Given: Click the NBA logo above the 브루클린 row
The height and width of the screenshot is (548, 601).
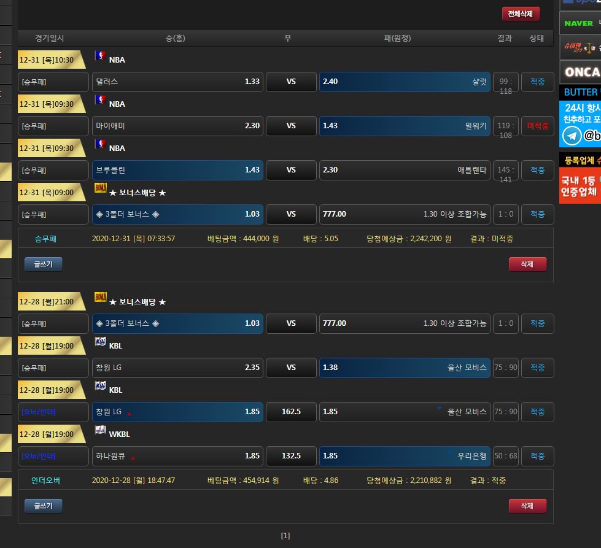Looking at the screenshot, I should (x=100, y=144).
